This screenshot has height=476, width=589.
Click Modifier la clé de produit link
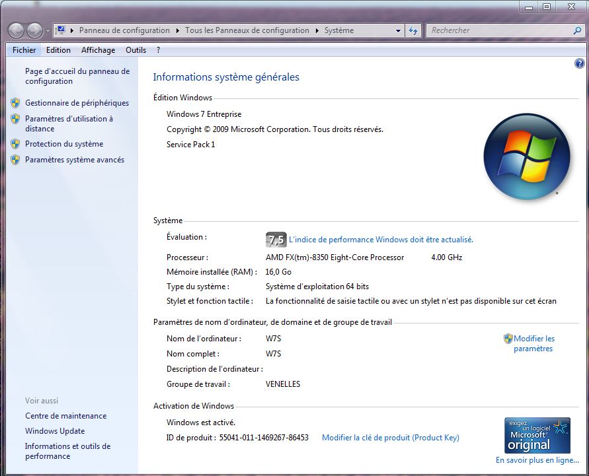(391, 438)
